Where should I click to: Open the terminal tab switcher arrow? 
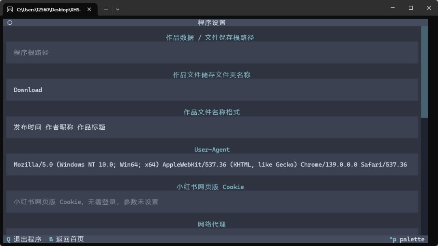117,9
